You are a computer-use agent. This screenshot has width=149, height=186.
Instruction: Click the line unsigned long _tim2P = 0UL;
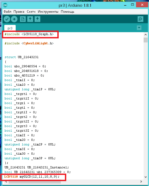pos(30,144)
